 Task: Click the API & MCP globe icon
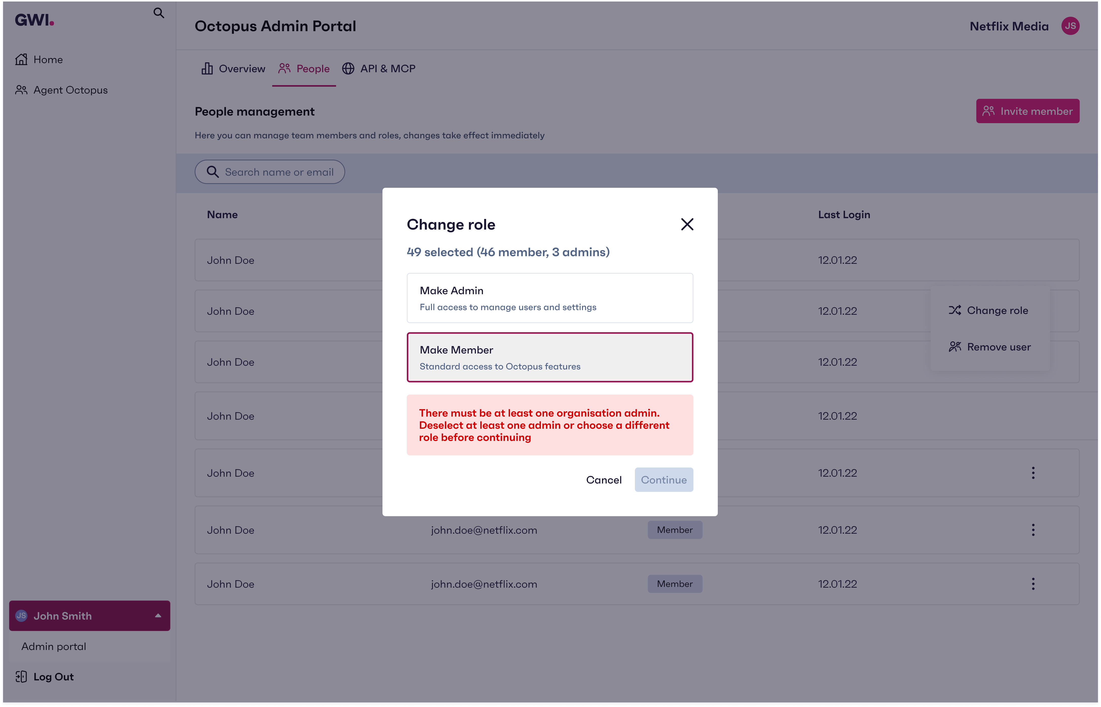pos(348,68)
